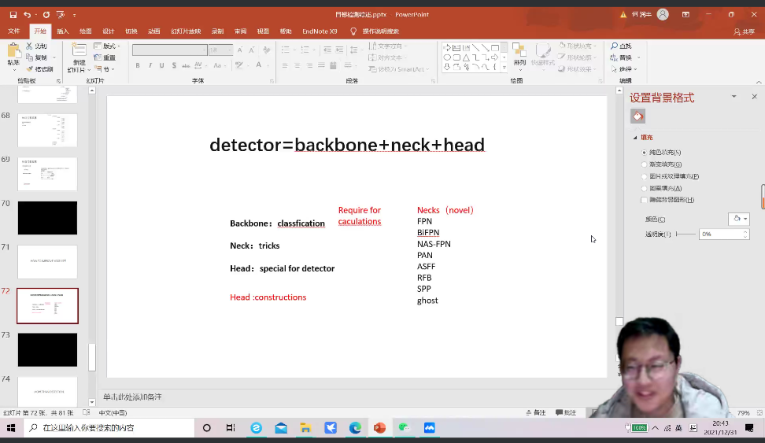This screenshot has width=765, height=443.
Task: Collapse the ribbon with the chevron
Action: pos(759,82)
